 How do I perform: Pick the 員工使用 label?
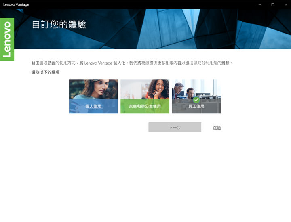point(196,107)
